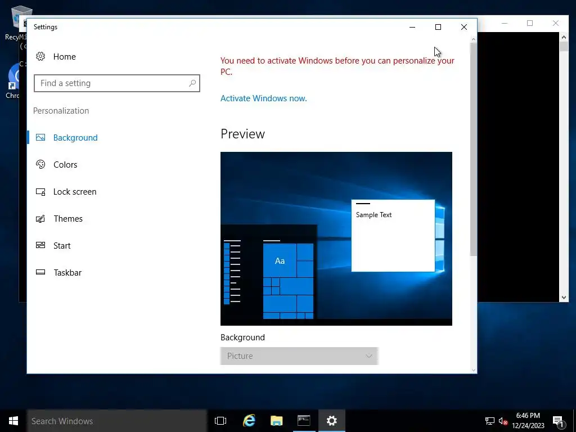
Task: Maximize the Command Prompt window behind
Action: pos(530,23)
